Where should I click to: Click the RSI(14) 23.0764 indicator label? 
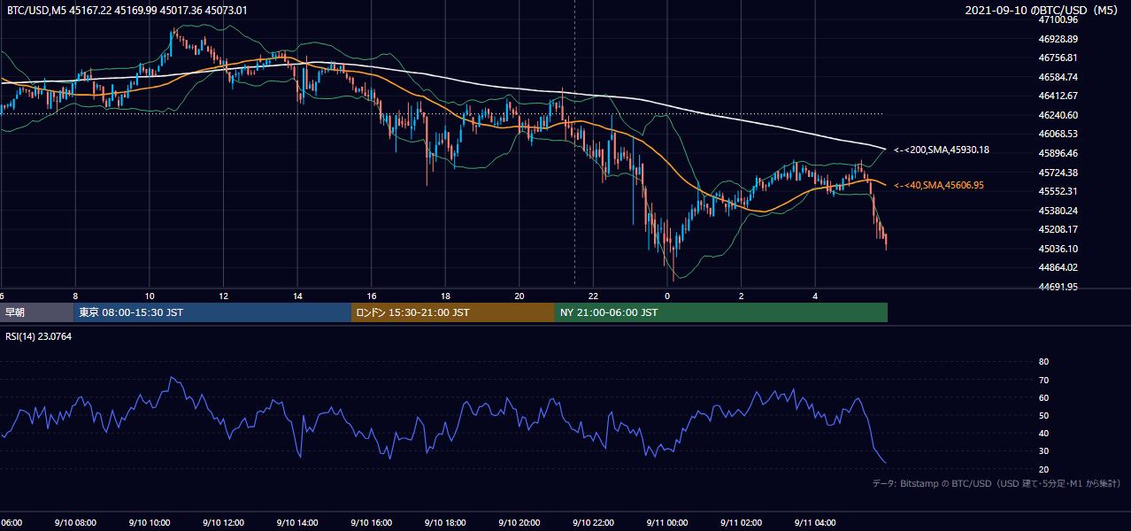[39, 336]
